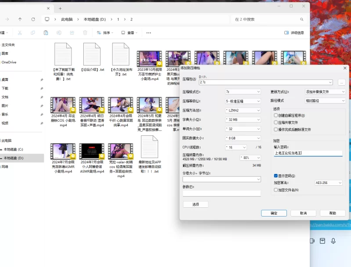351x267 pixels.
Task: Open the 排序 sort menu
Action: pyautogui.click(x=104, y=32)
